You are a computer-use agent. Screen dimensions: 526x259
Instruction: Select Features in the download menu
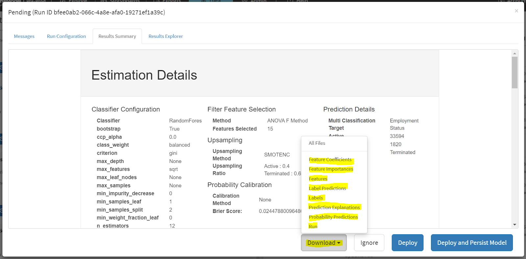point(318,179)
